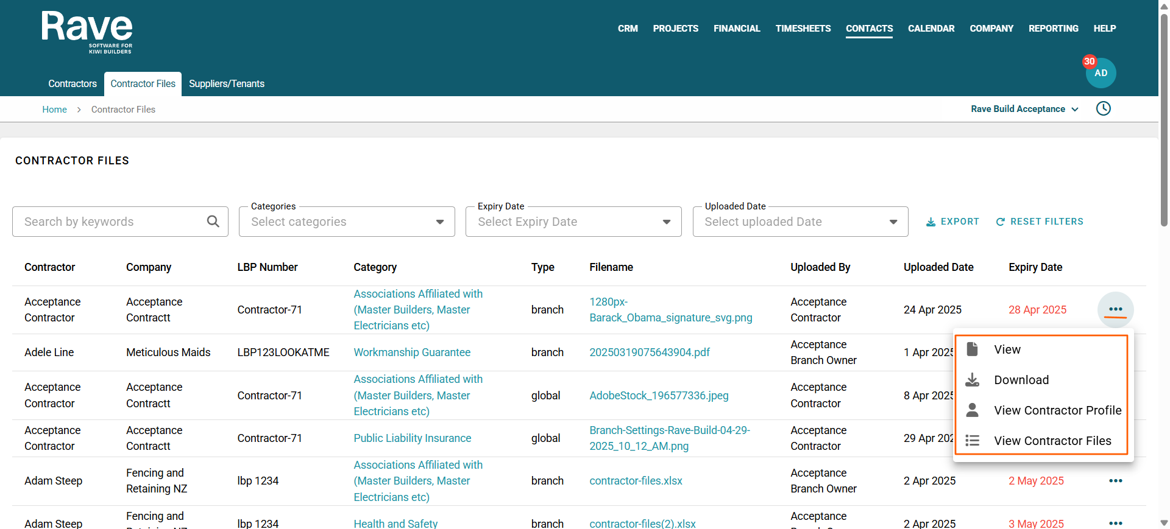Open the contractor-files.xlsx file link
The height and width of the screenshot is (529, 1170).
[636, 481]
